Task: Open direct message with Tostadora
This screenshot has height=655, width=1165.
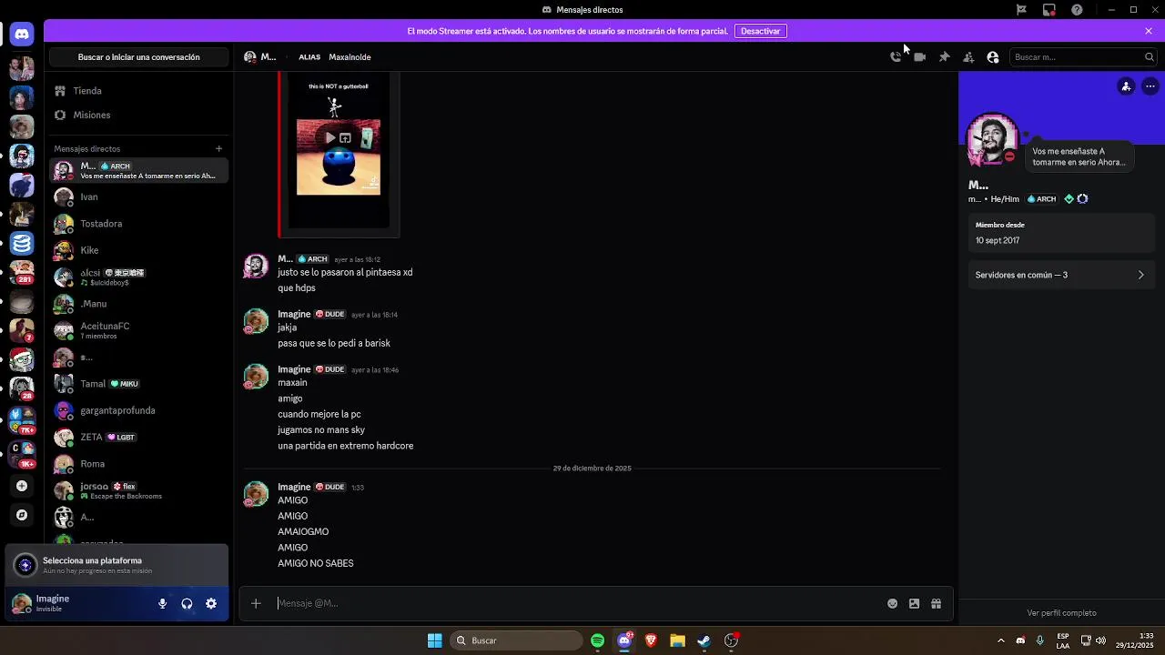Action: tap(139, 224)
